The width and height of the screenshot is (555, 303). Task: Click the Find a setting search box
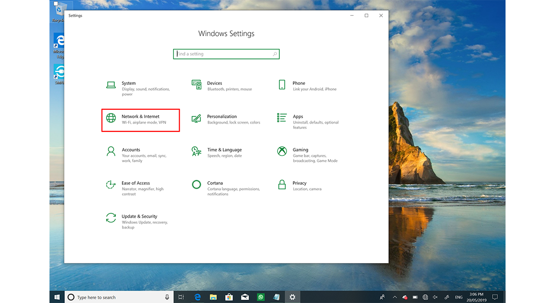click(x=226, y=54)
